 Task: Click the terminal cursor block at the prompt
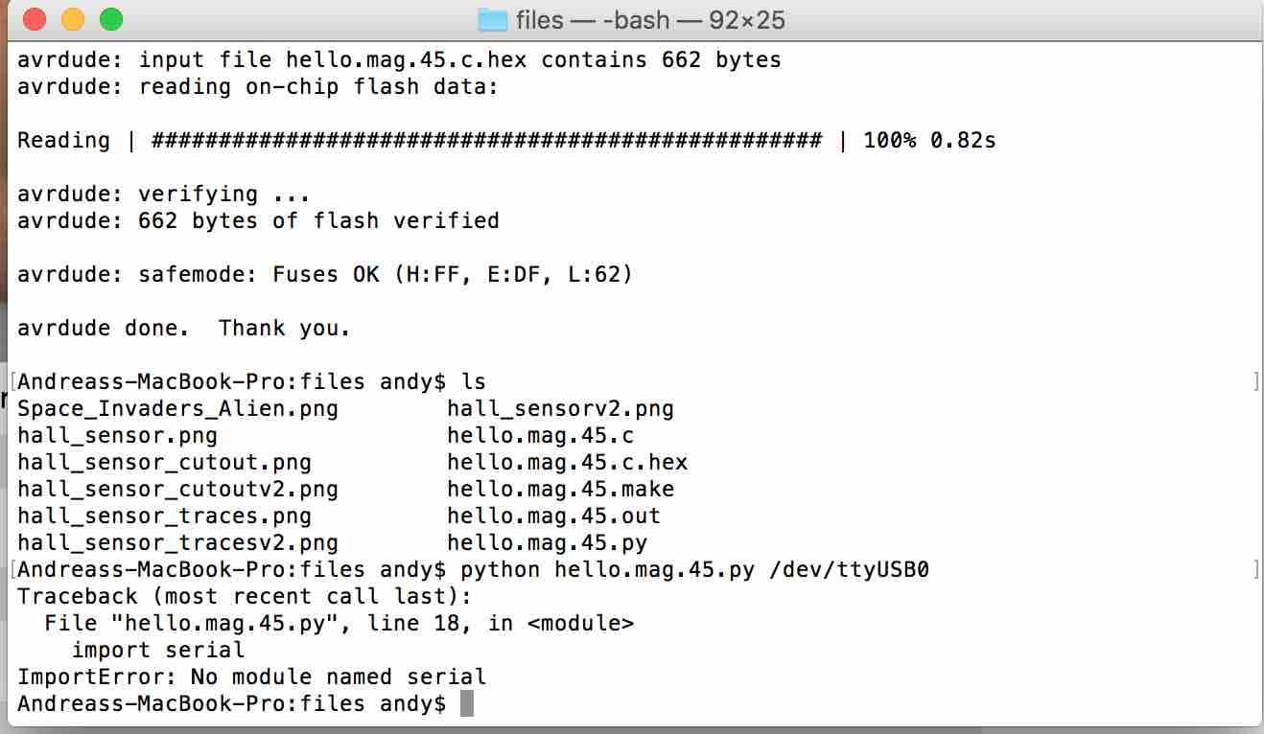coord(467,704)
